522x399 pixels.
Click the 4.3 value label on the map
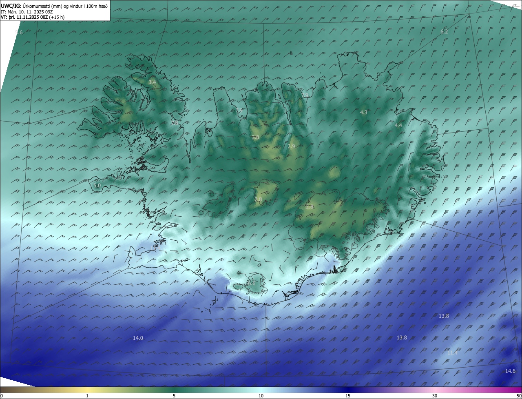[x=363, y=112]
